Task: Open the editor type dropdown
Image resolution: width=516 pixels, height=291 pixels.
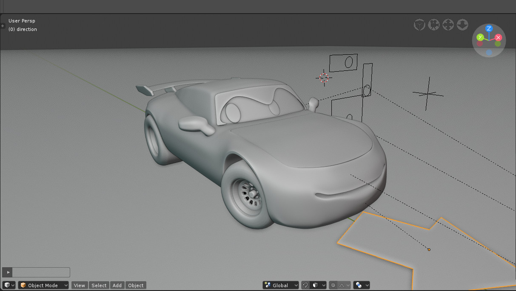Action: pos(9,285)
